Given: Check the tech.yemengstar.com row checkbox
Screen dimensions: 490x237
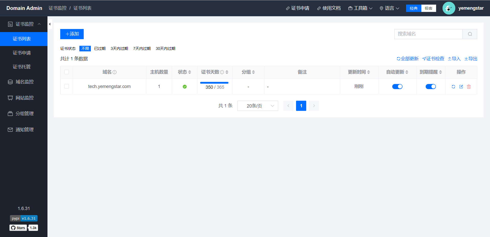Looking at the screenshot, I should pos(67,86).
